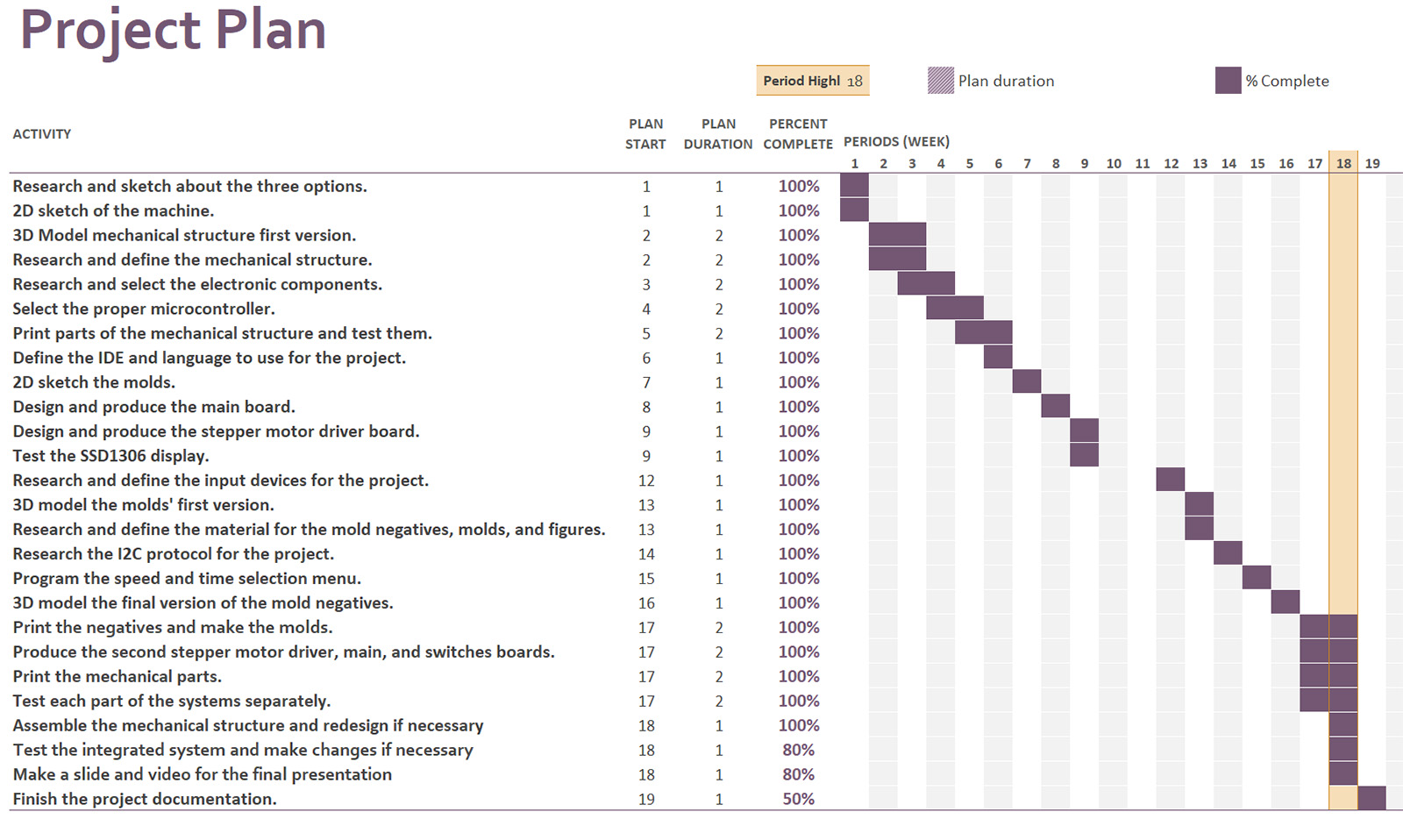Select week 19 period header

(1372, 164)
